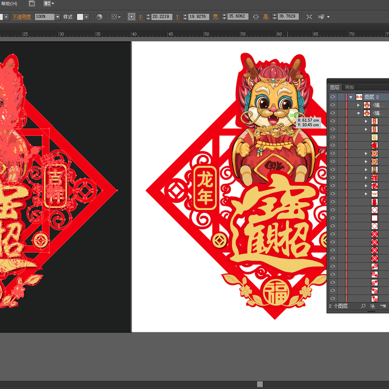The image size is (389, 389).
Task: Open the Select Similar options dropdown arrow
Action: click(328, 17)
